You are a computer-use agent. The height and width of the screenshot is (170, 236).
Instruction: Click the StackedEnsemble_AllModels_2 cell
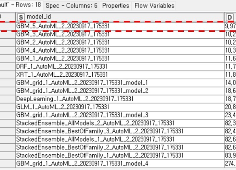coord(95,123)
